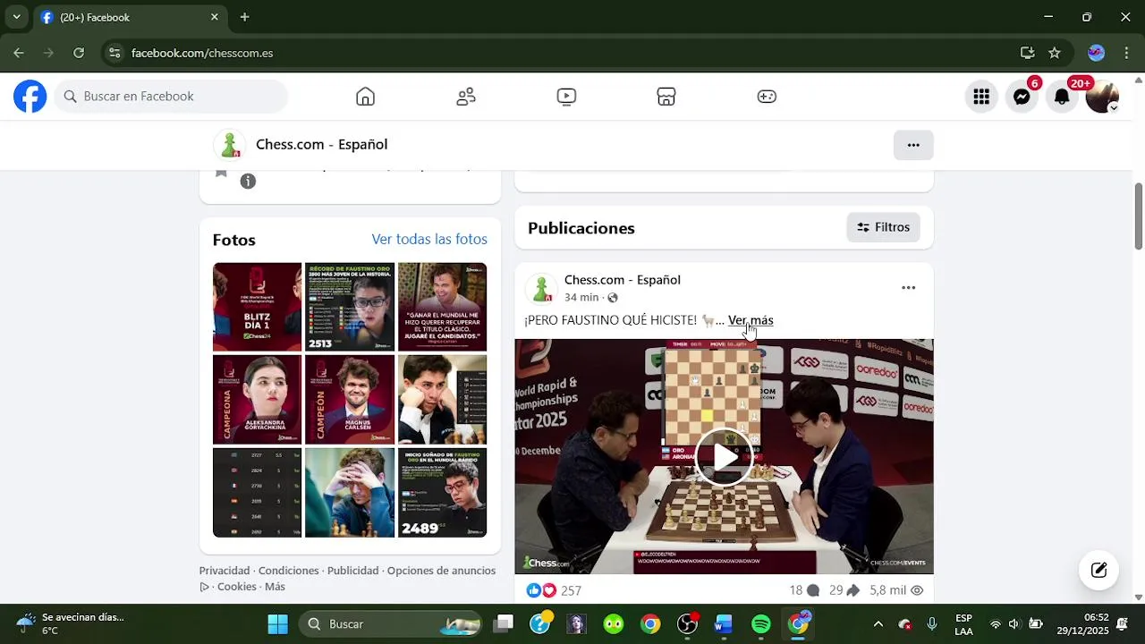Image resolution: width=1145 pixels, height=644 pixels.
Task: Open Publicidad footer link
Action: pos(353,571)
